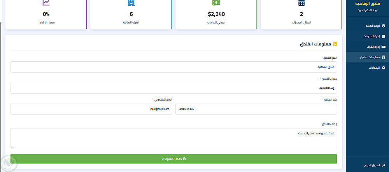Image resolution: width=389 pixels, height=172 pixels.
Task: Click the 0% occupancy rate value
Action: 46,14
